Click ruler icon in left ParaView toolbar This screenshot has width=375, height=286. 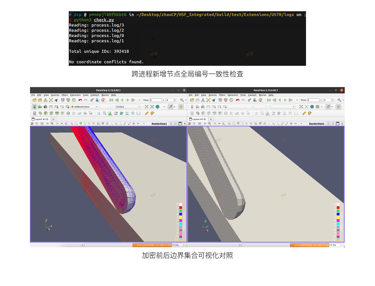[x=146, y=113]
